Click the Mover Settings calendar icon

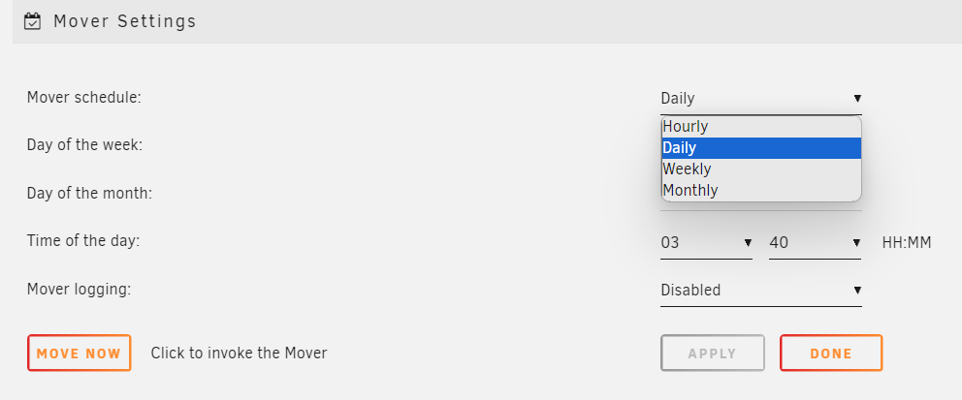point(32,22)
